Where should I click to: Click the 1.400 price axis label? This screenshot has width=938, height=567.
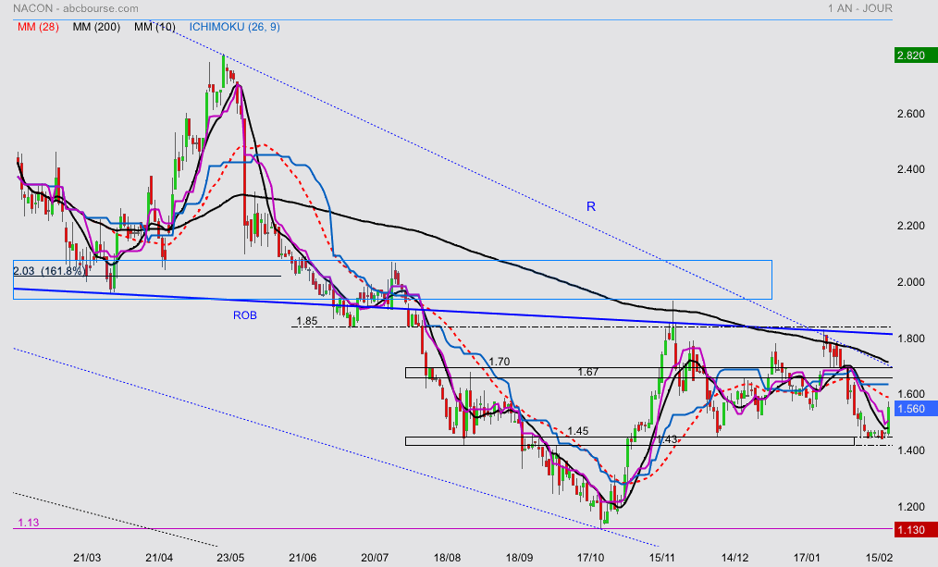[911, 450]
